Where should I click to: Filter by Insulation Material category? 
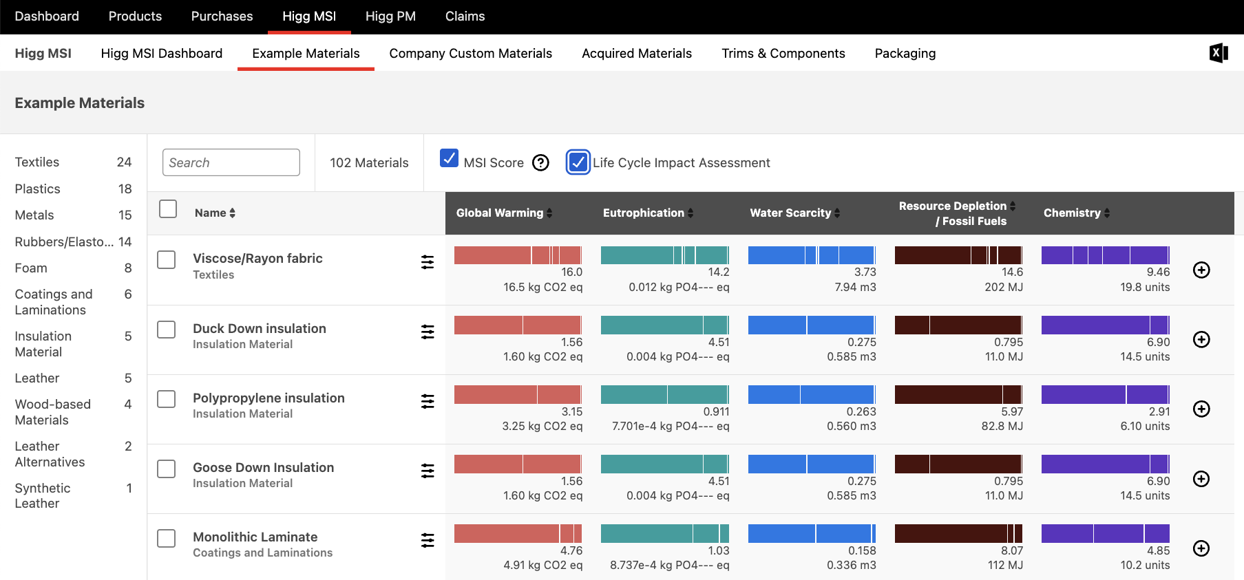(73, 344)
